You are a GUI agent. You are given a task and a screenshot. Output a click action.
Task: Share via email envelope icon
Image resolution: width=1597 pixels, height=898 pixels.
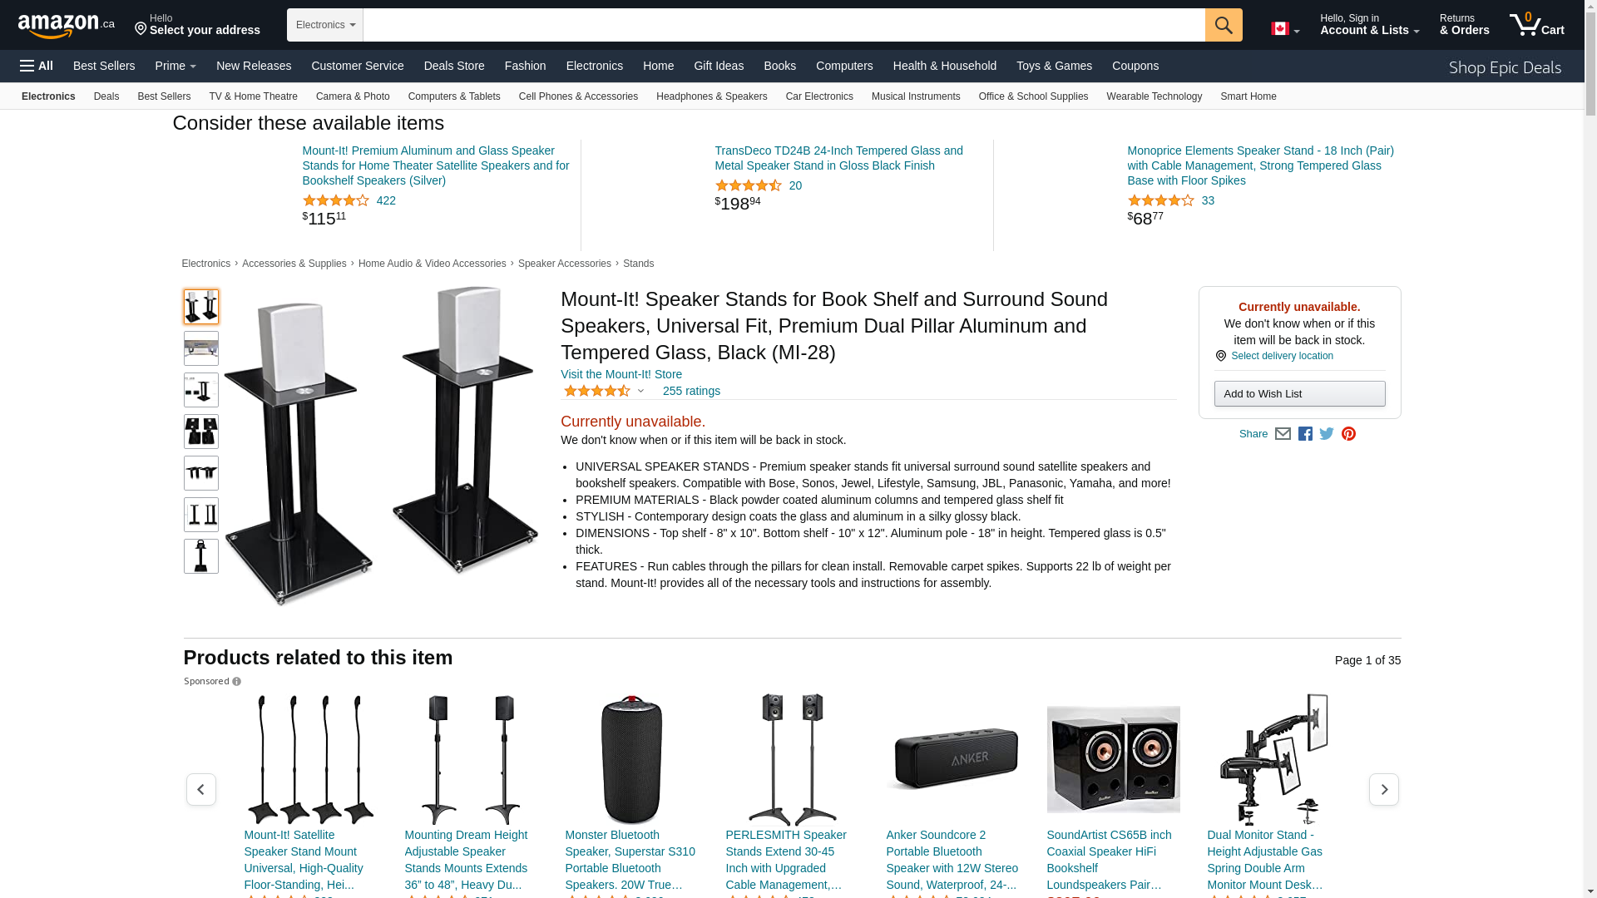pyautogui.click(x=1283, y=434)
